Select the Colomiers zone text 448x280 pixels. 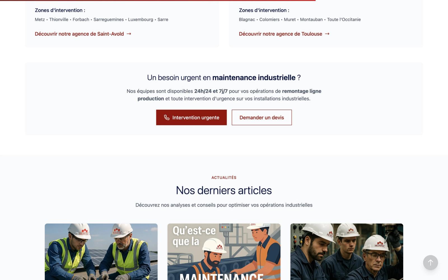click(x=269, y=20)
